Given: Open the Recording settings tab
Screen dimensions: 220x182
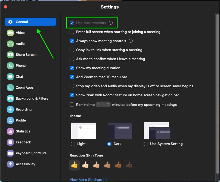Looking at the screenshot, I should pyautogui.click(x=30, y=109).
